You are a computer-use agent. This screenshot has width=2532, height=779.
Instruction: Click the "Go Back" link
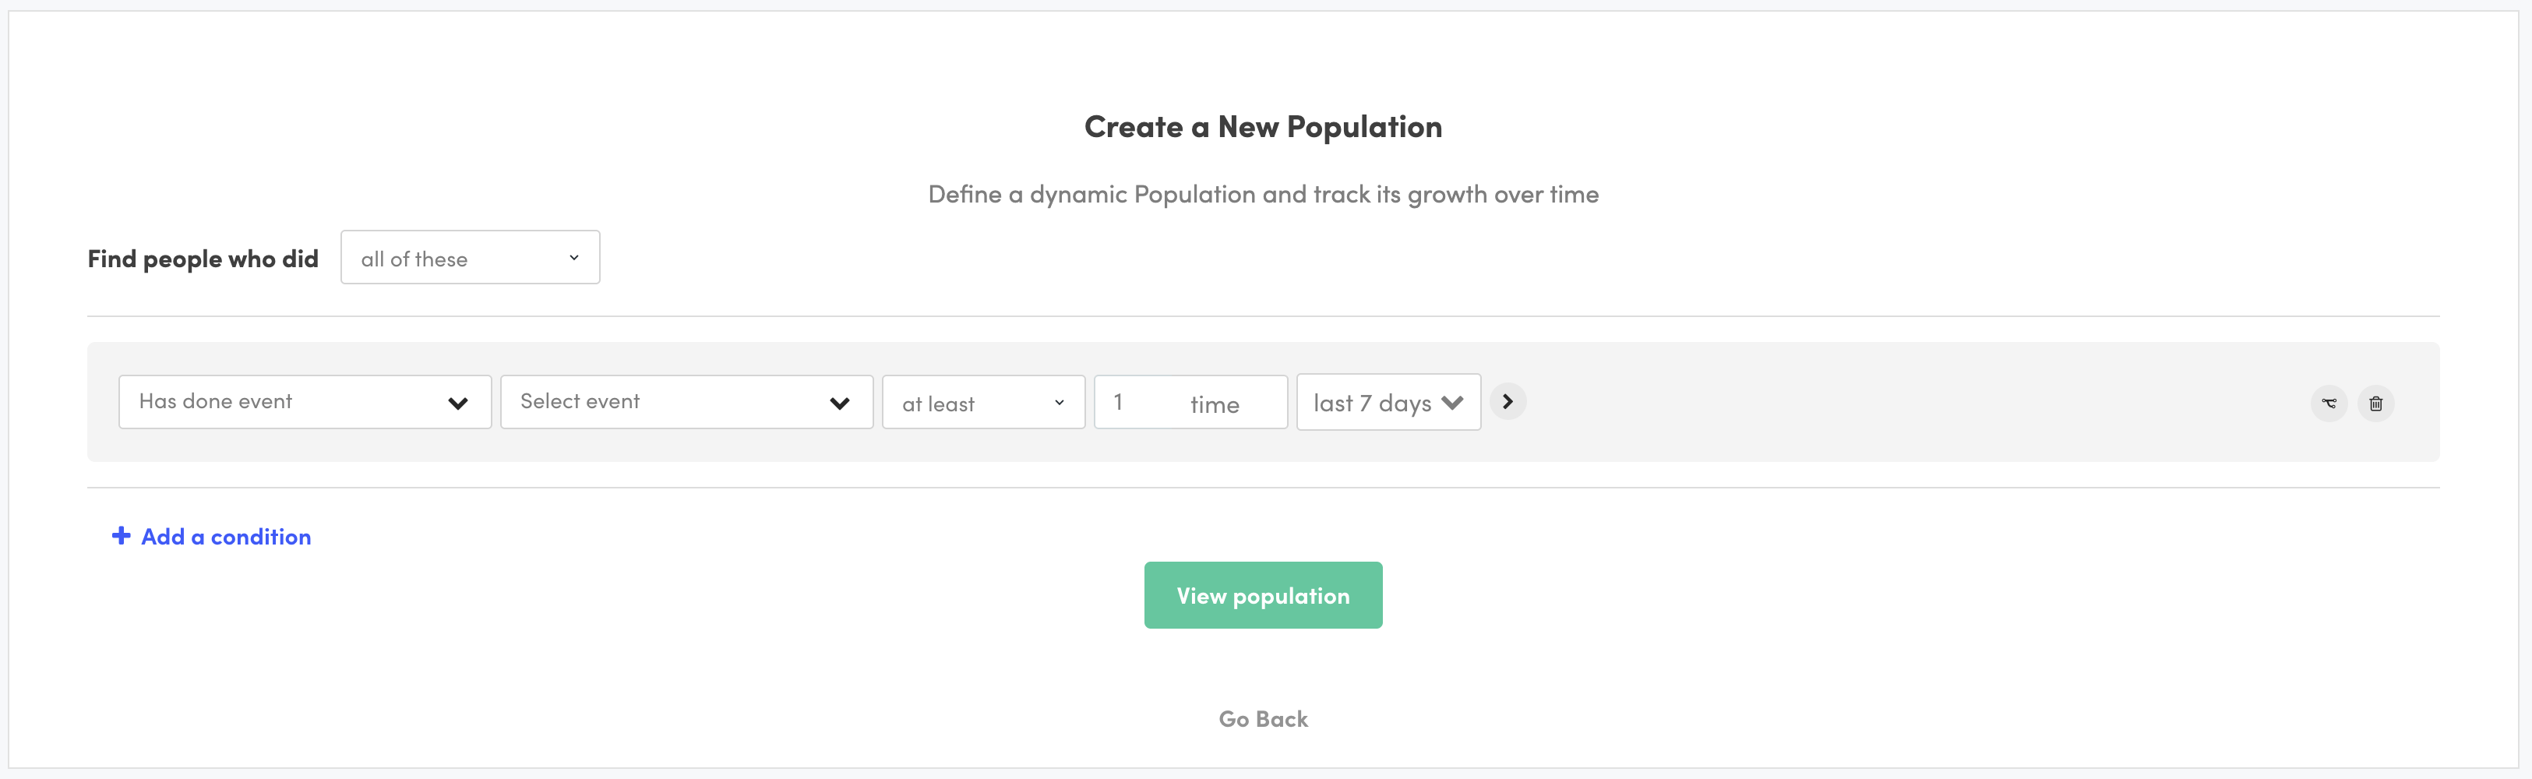point(1263,718)
